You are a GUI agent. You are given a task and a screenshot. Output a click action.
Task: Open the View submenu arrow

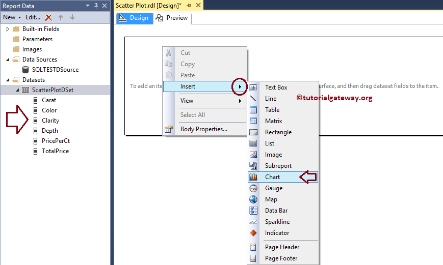pos(240,101)
